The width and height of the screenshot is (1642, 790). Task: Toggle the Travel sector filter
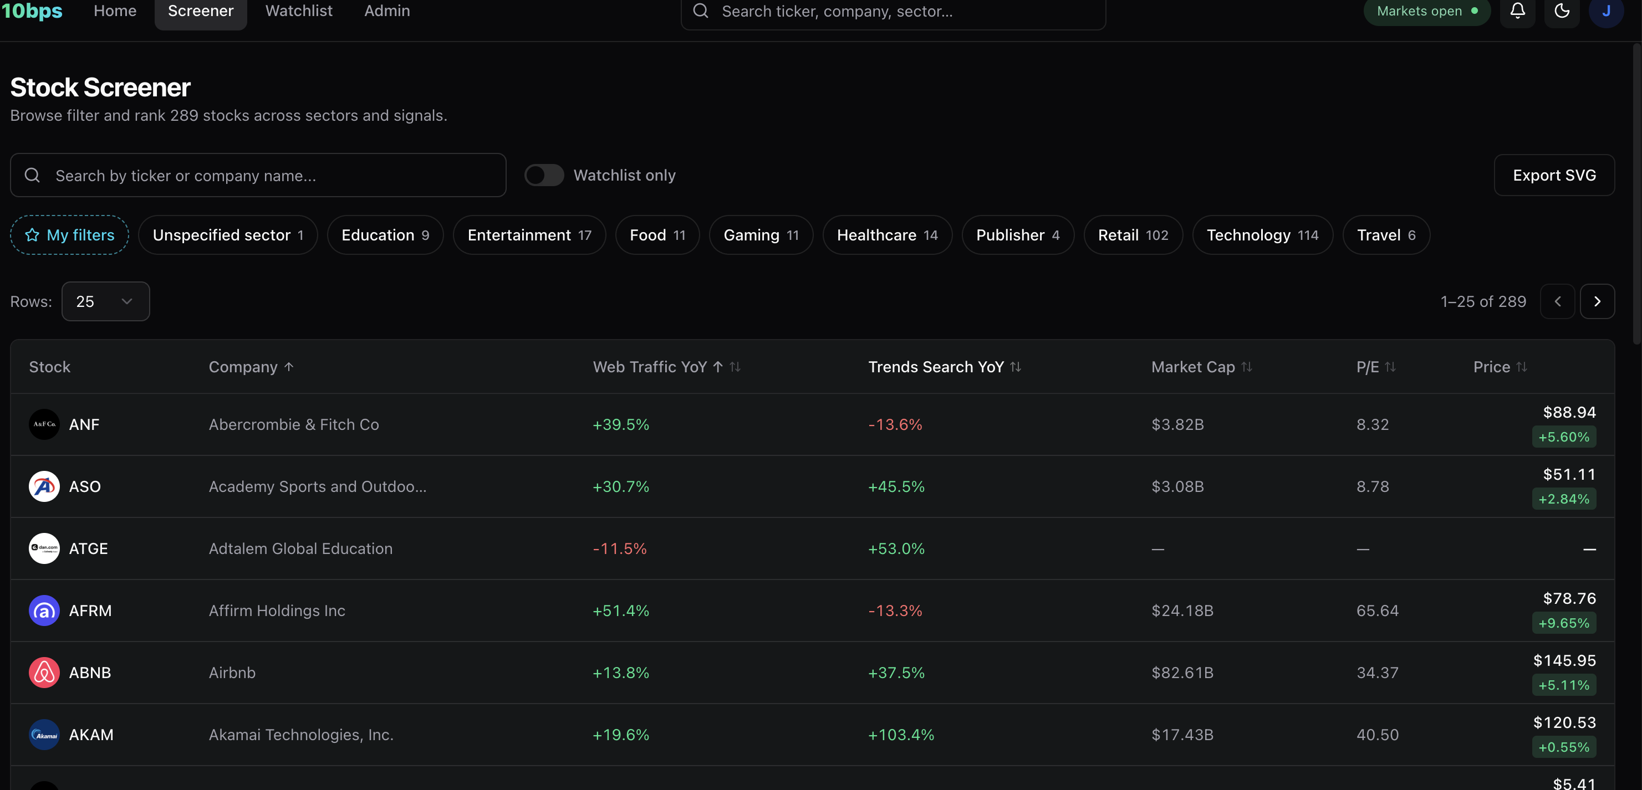tap(1386, 235)
